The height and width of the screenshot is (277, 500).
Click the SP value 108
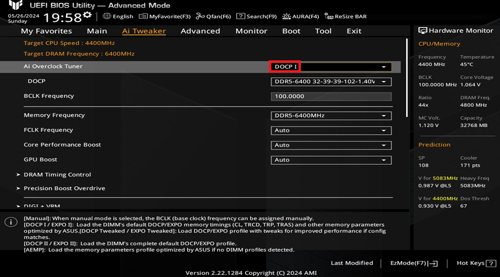click(x=423, y=165)
